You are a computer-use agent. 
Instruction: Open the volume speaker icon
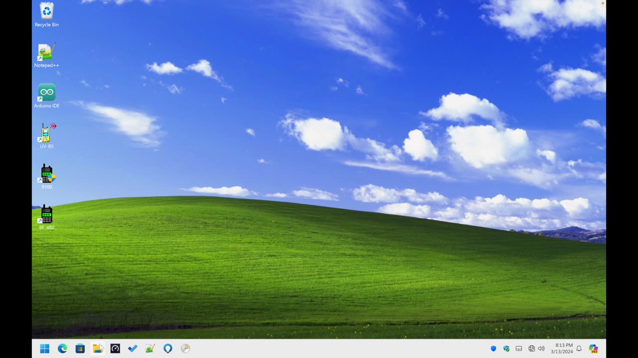tap(541, 349)
